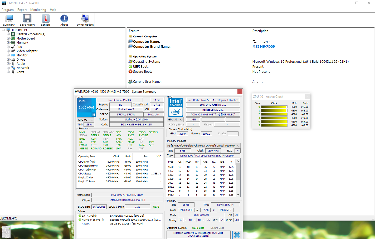The width and height of the screenshot is (375, 239).
Task: Open the CPU #0 selector dropdown
Action: coord(86,120)
